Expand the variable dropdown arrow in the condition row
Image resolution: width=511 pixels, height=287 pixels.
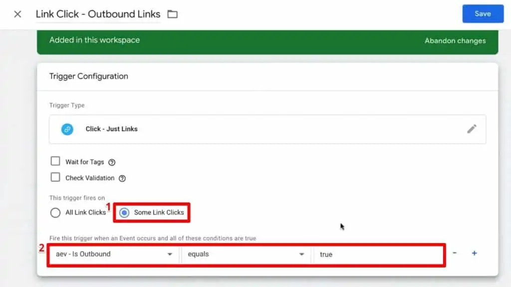click(170, 254)
